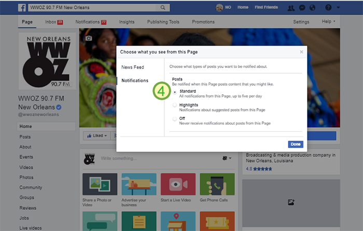
Task: Click the Facebook logo icon
Action: tap(22, 7)
